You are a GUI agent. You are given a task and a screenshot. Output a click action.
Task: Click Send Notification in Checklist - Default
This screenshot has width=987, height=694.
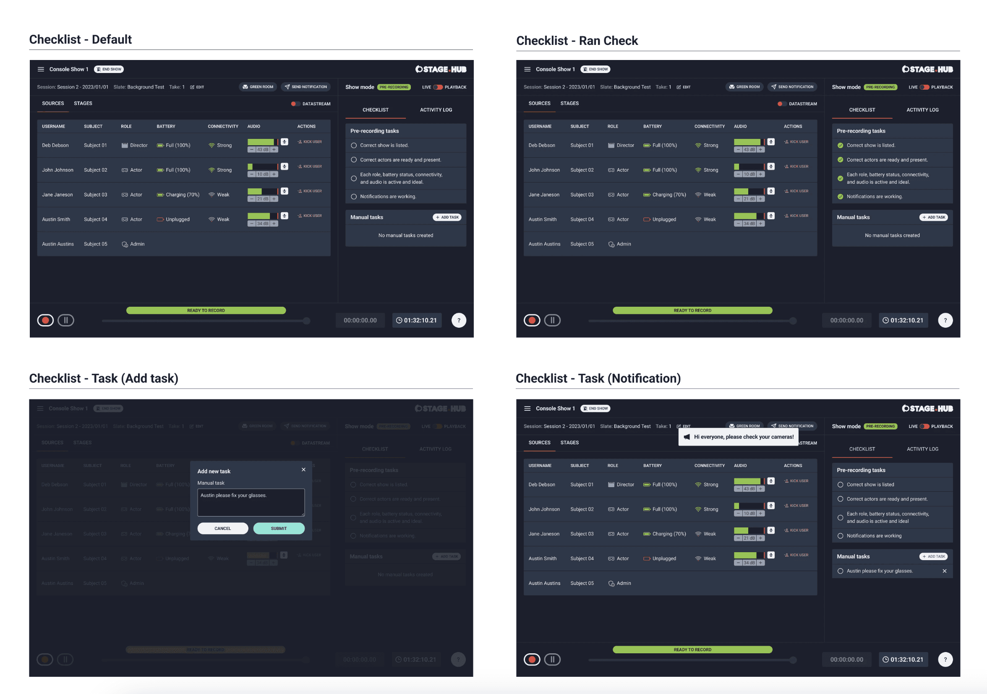[x=305, y=87]
